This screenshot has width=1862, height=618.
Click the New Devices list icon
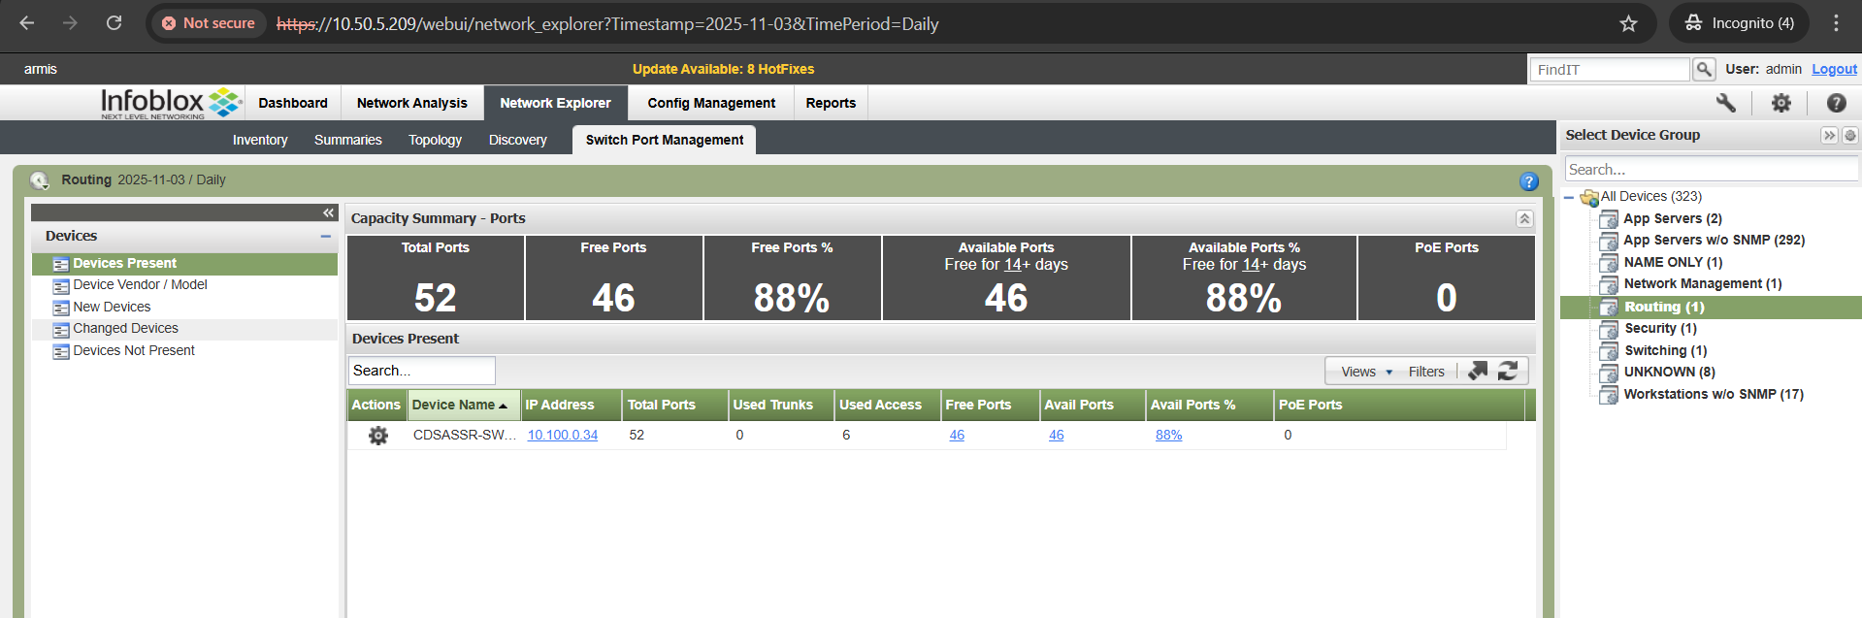pyautogui.click(x=61, y=308)
